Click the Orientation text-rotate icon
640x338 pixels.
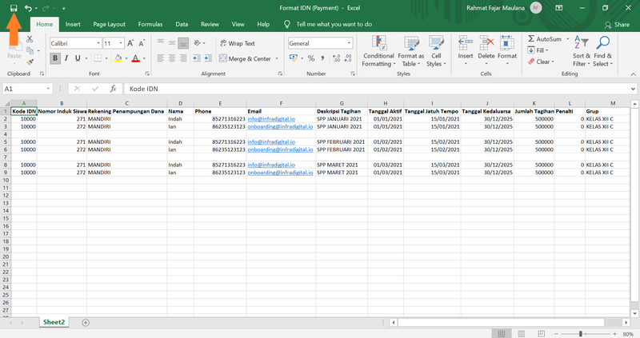click(197, 43)
